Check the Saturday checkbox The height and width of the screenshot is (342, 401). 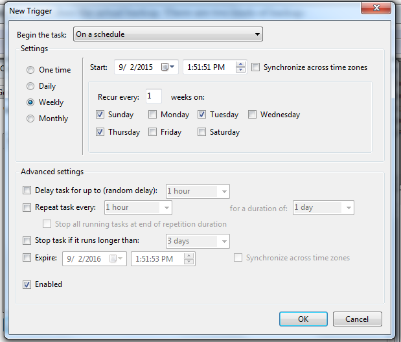[201, 132]
